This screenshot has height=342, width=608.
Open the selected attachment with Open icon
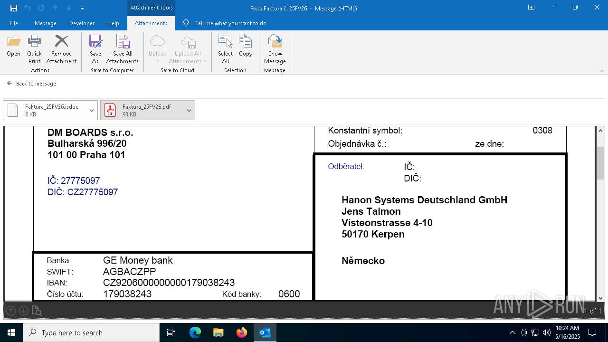pos(14,46)
